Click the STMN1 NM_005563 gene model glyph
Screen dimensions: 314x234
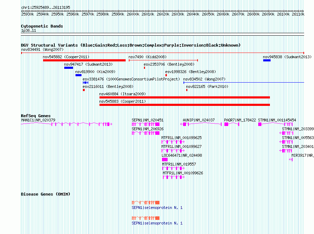click(286, 142)
